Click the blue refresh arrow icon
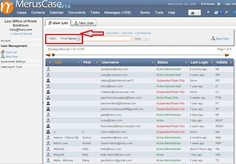 [234, 12]
